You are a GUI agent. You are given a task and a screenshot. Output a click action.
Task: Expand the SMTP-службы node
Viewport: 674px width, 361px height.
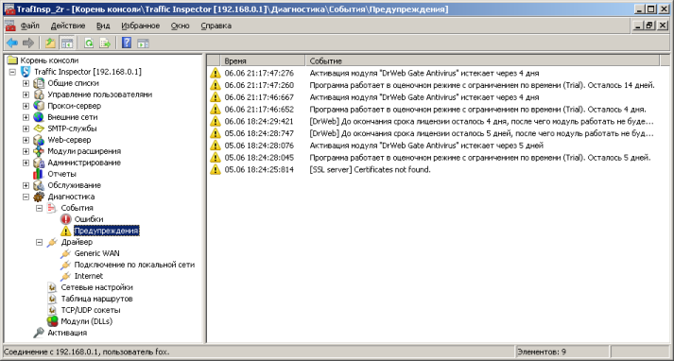coord(26,129)
